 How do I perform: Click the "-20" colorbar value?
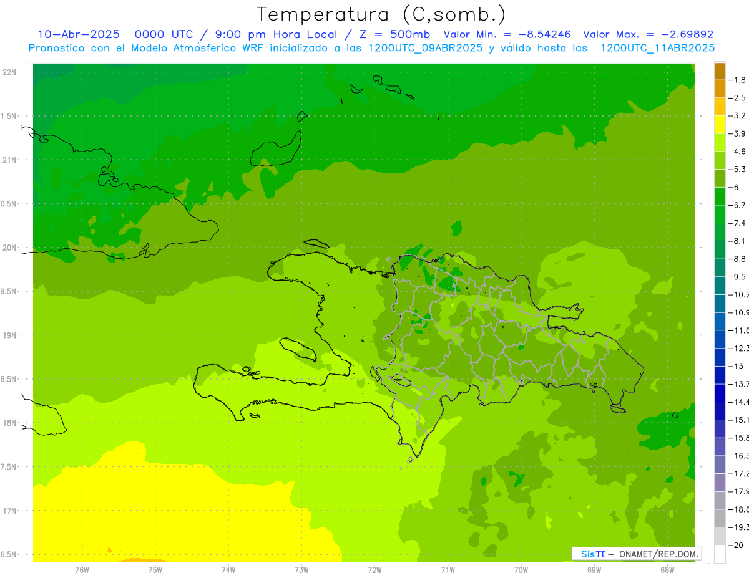(x=737, y=546)
